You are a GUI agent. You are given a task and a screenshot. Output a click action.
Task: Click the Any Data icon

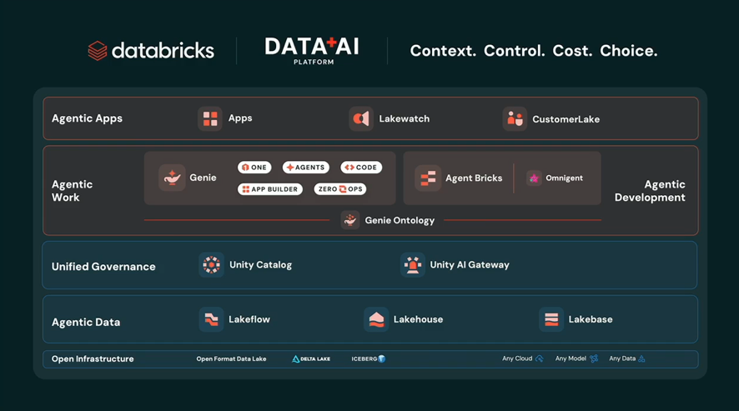(x=641, y=358)
